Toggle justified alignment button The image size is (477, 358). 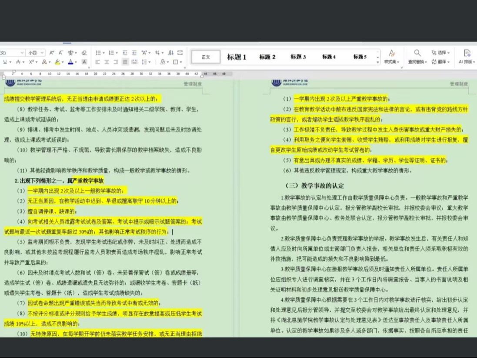(x=125, y=62)
